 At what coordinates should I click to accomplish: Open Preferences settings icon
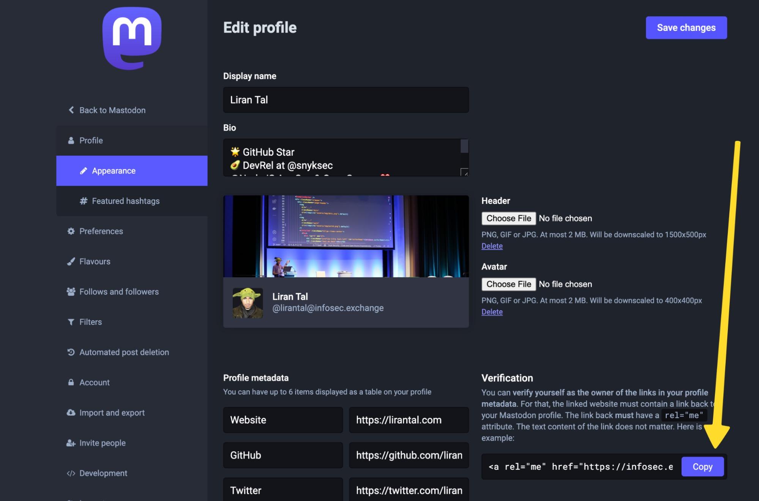(x=71, y=231)
